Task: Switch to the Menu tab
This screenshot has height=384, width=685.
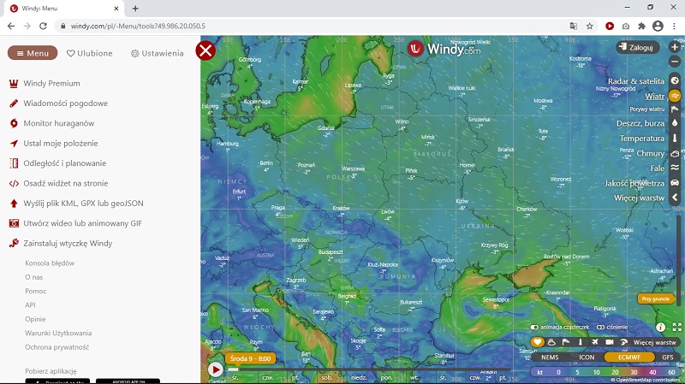Action: pos(33,53)
